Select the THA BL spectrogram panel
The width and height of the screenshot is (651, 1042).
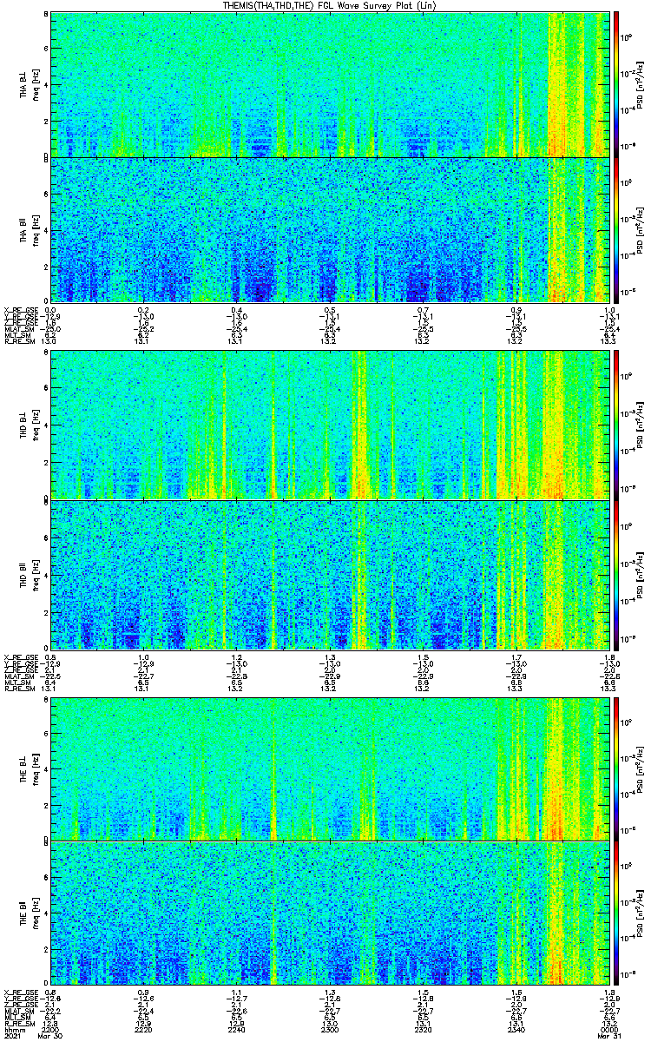click(x=330, y=84)
